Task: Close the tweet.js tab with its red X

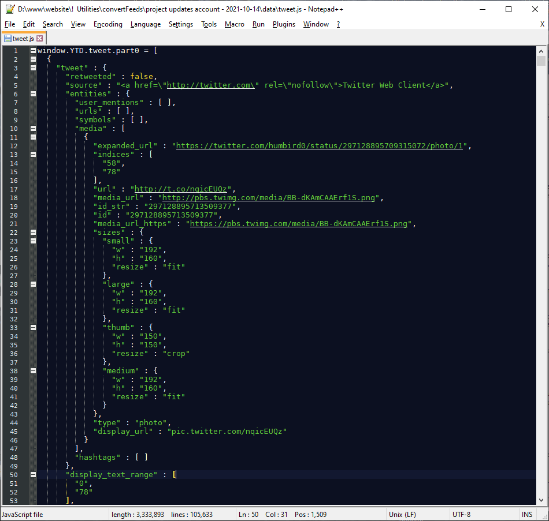Action: pos(40,39)
